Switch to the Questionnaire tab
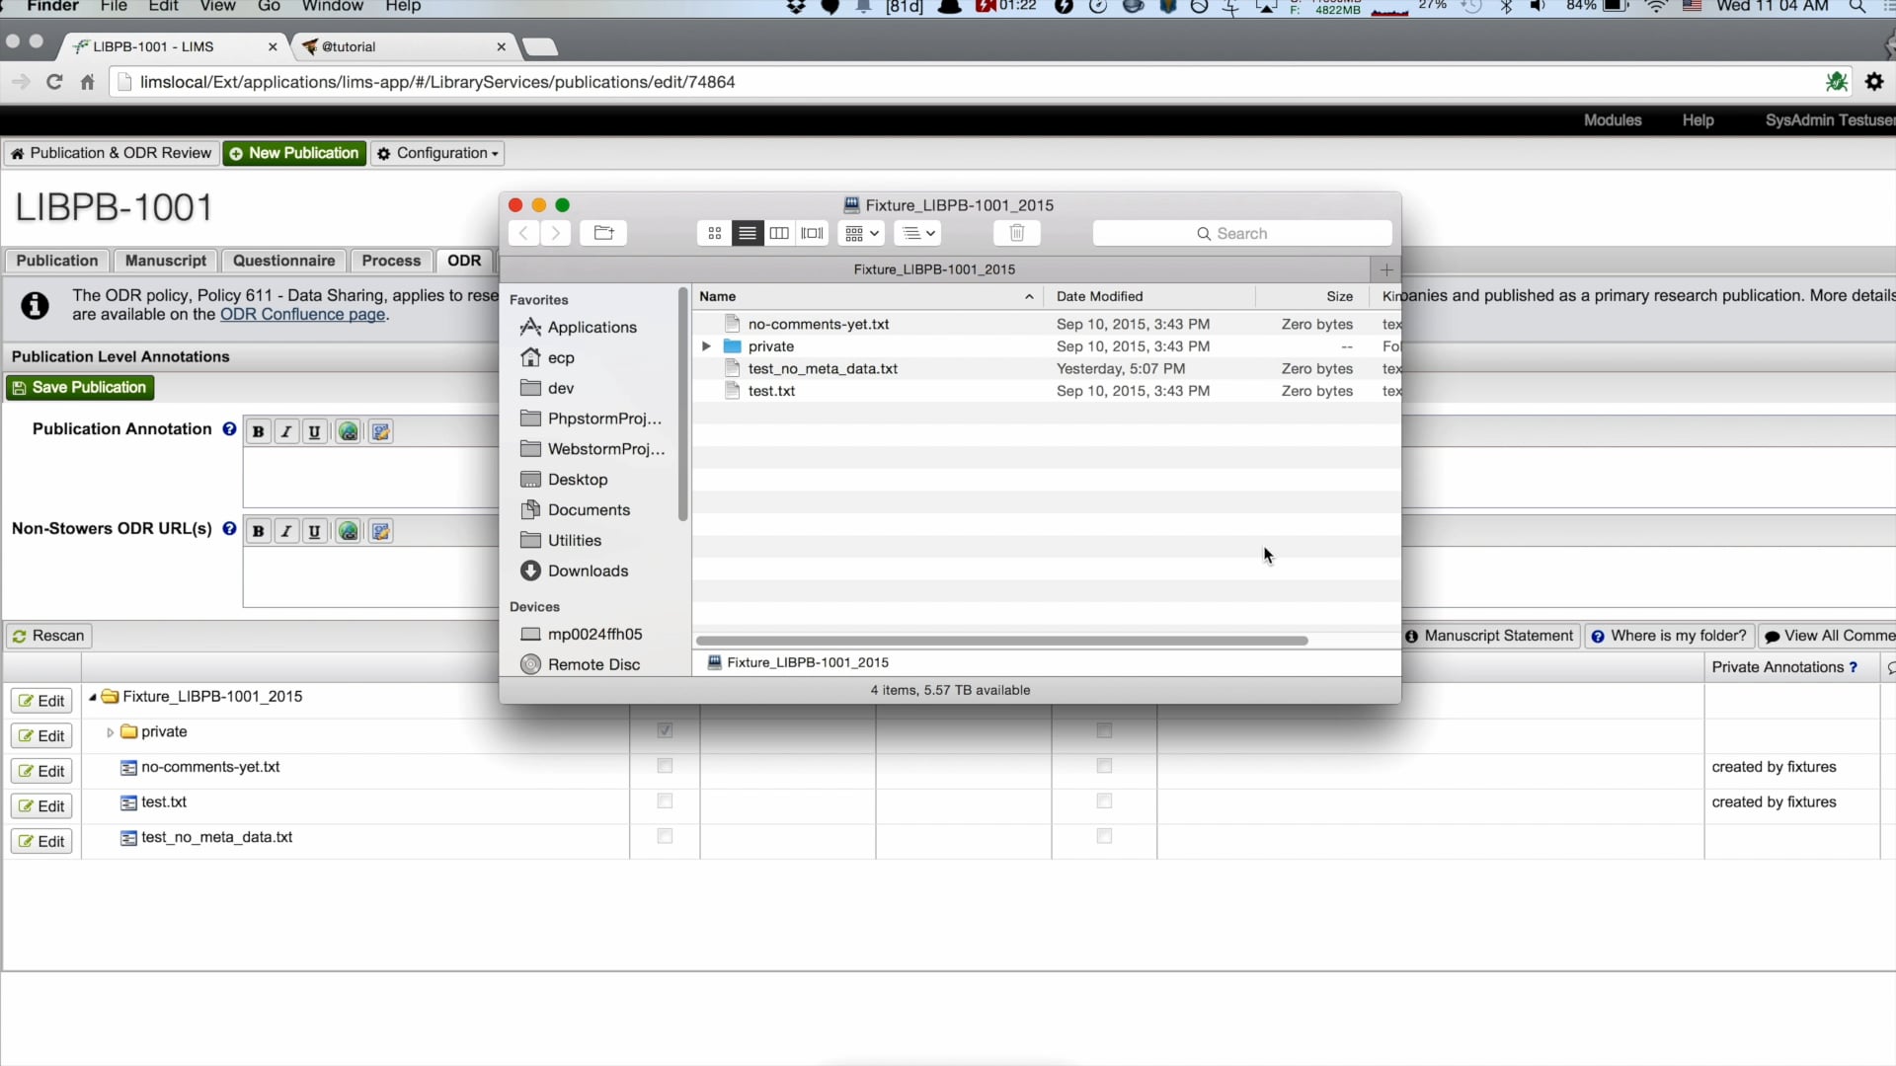This screenshot has width=1896, height=1066. coord(283,262)
